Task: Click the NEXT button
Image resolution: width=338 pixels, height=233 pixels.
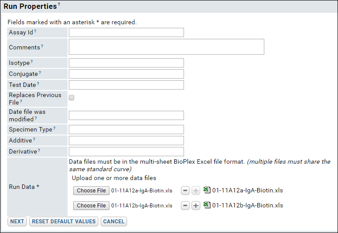Action: (x=17, y=222)
